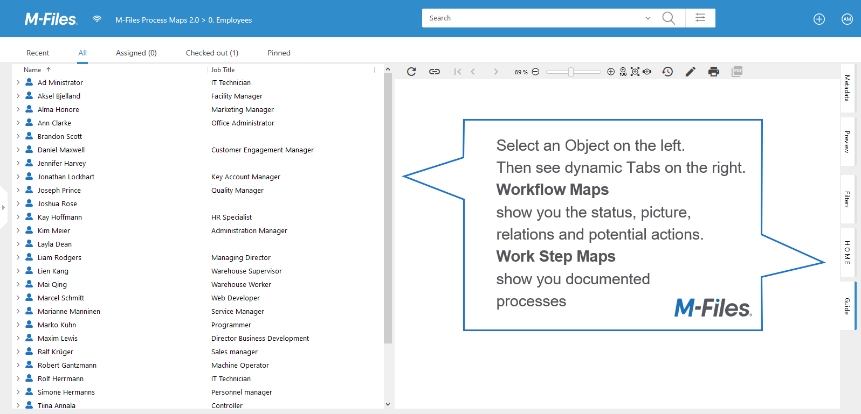Viewport: 861px width, 414px height.
Task: Click the copy link icon
Action: click(435, 72)
